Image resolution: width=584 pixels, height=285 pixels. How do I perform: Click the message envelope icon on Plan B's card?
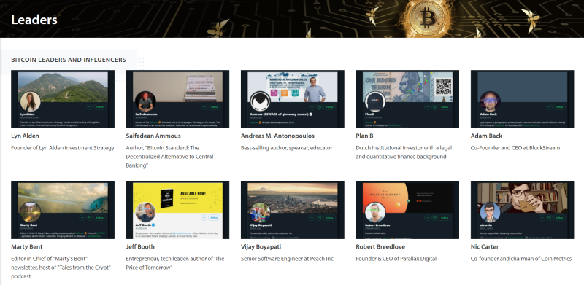pyautogui.click(x=434, y=106)
